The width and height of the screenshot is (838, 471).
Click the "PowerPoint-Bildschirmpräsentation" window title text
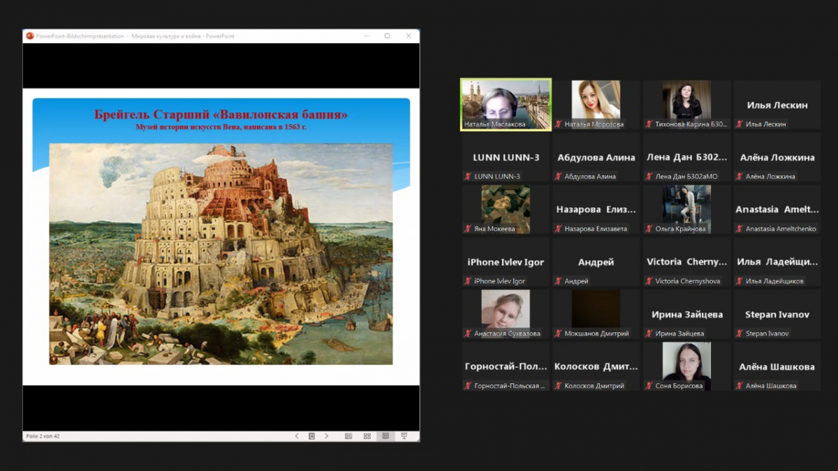pyautogui.click(x=80, y=36)
